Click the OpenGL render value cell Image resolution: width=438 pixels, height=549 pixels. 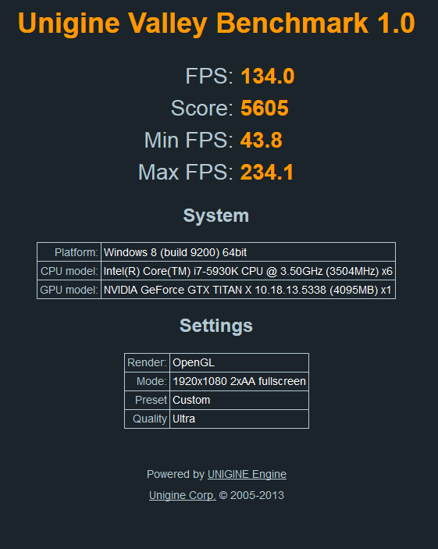click(239, 362)
